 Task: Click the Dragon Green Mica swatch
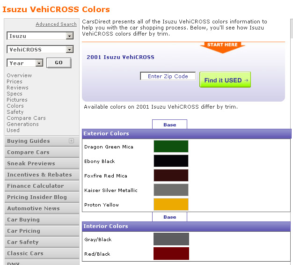pyautogui.click(x=171, y=147)
